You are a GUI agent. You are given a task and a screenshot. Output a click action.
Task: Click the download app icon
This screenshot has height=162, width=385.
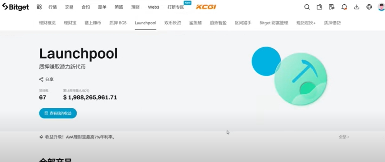coord(357,7)
